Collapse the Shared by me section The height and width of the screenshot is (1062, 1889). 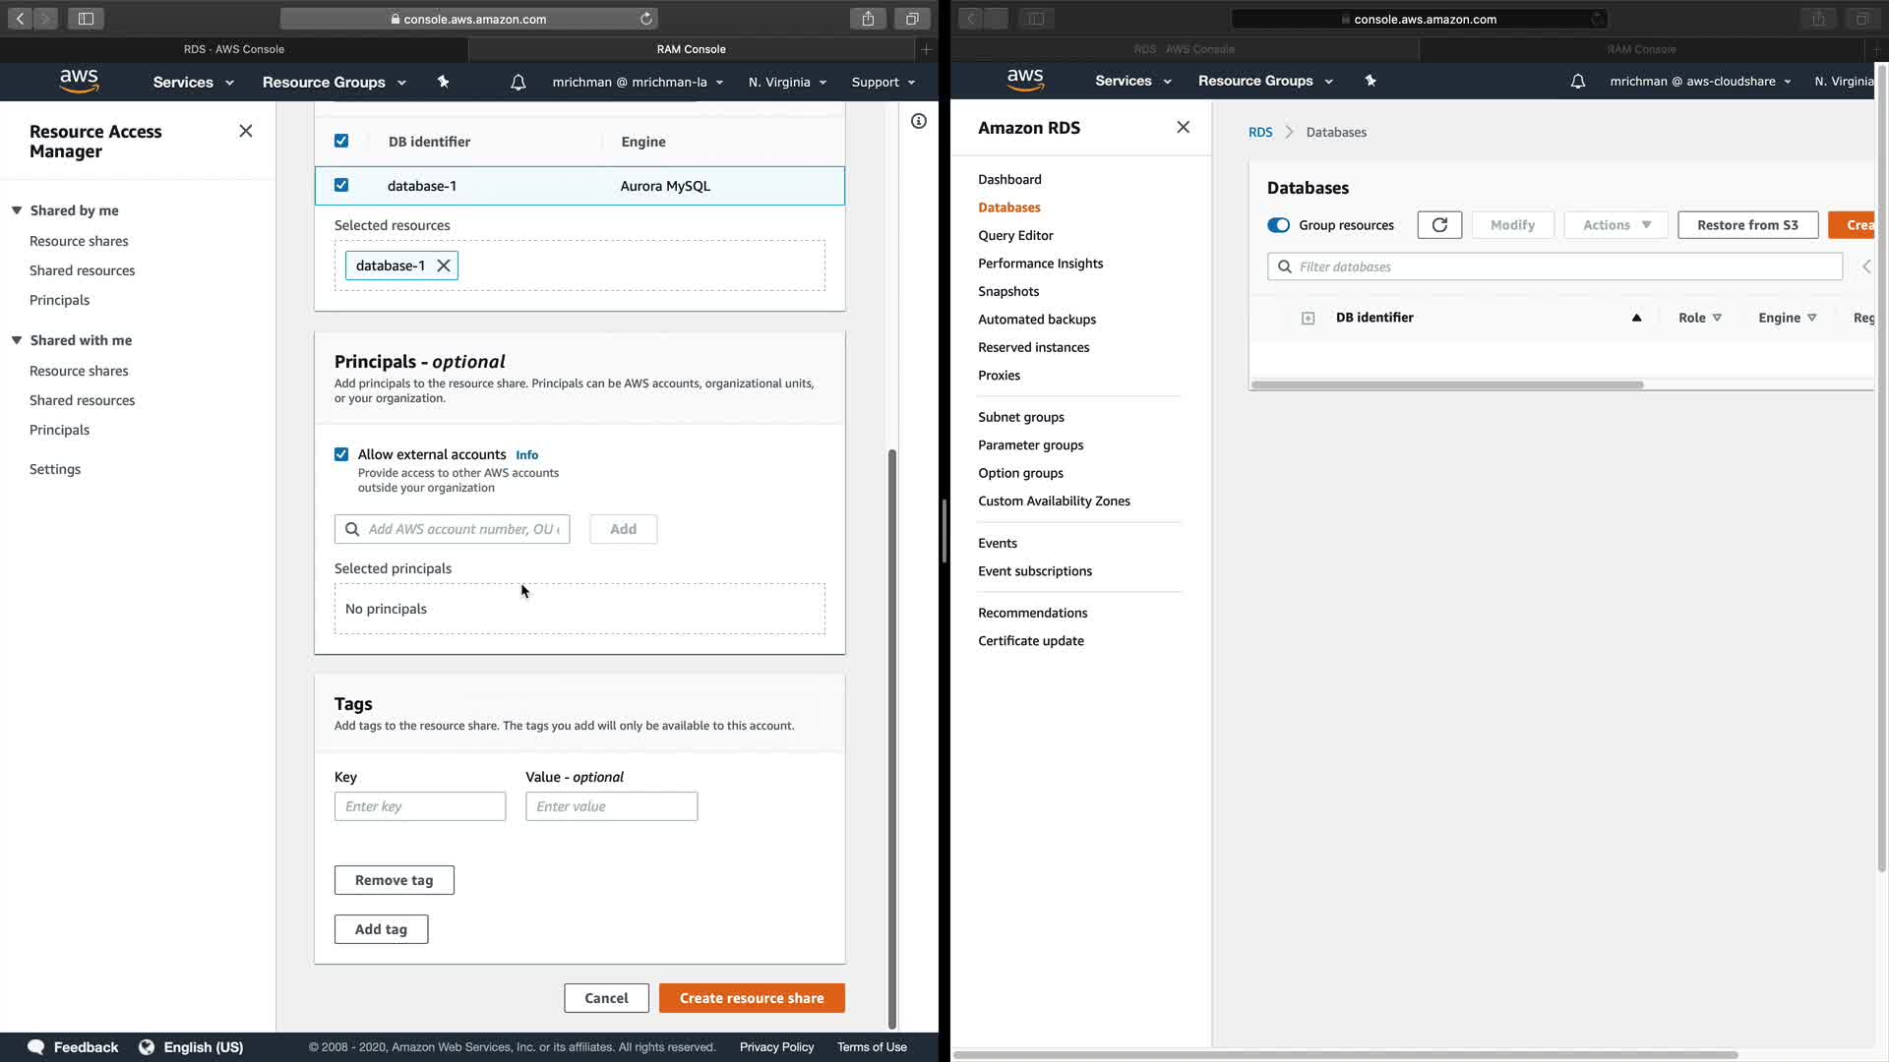tap(17, 210)
